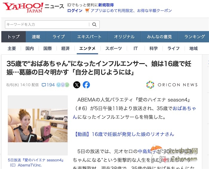The height and width of the screenshot is (169, 209).
Task: Share article on Facebook icon
Action: 86,85
